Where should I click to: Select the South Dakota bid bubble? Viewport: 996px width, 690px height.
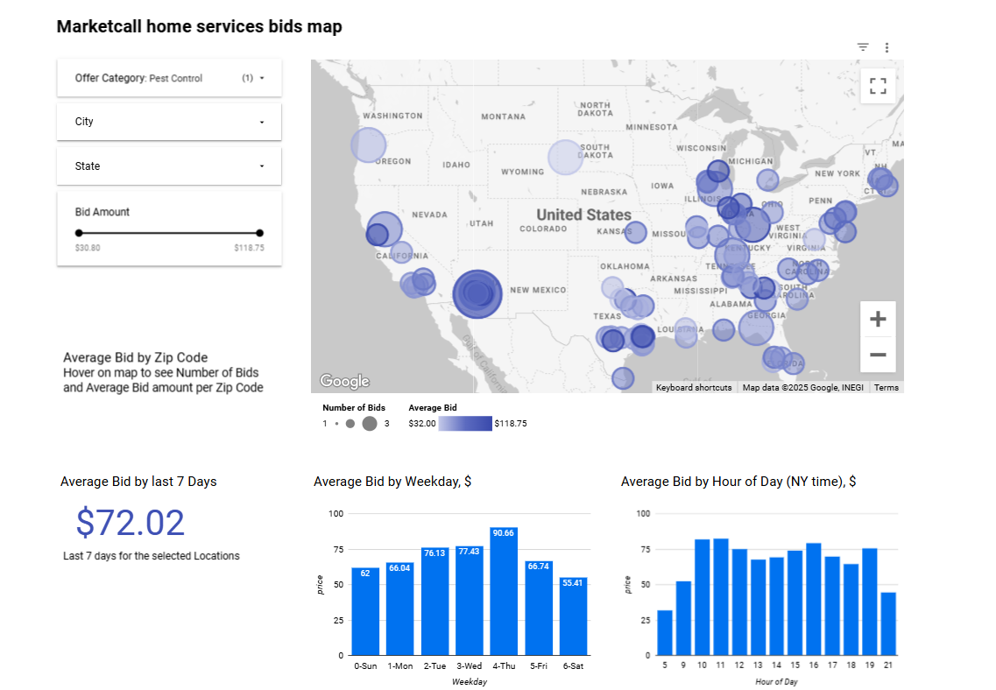(x=565, y=158)
